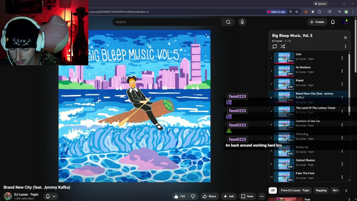357x201 pixels.
Task: Dislike the video with thumbs down
Action: (193, 196)
